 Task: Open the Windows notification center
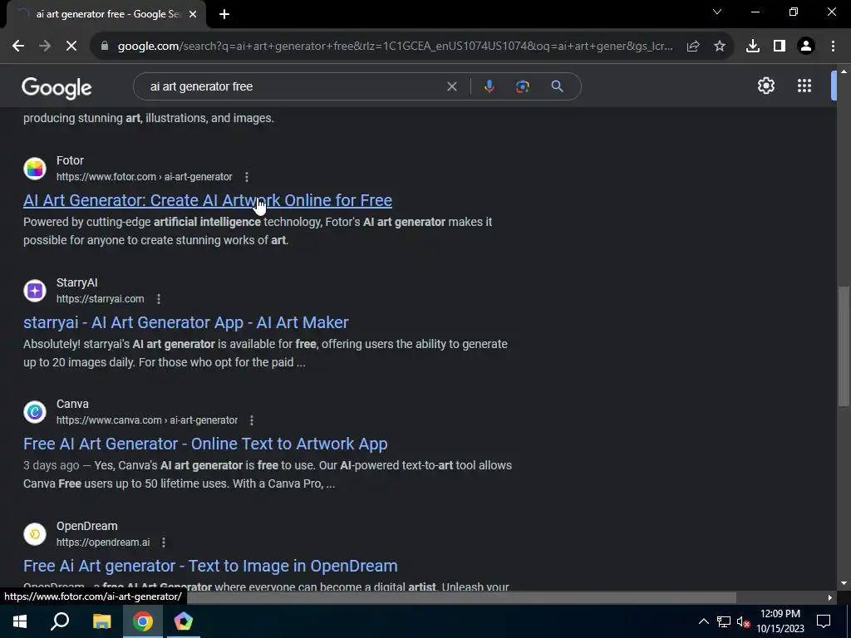click(824, 621)
